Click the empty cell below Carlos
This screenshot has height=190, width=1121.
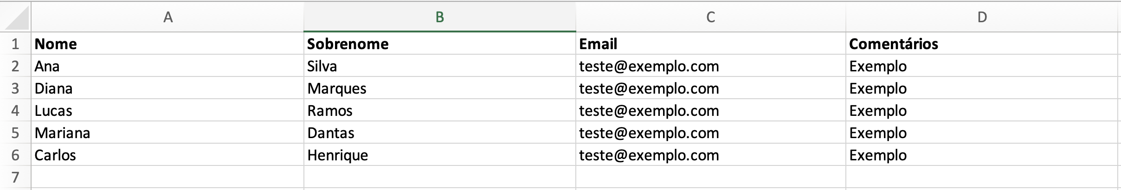pos(168,177)
